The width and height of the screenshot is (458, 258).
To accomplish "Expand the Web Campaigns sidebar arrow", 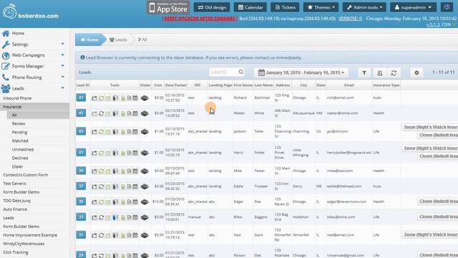I will click(63, 55).
